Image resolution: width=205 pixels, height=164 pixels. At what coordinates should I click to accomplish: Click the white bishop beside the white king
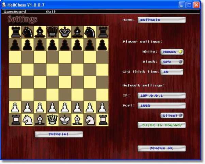tap(77, 120)
